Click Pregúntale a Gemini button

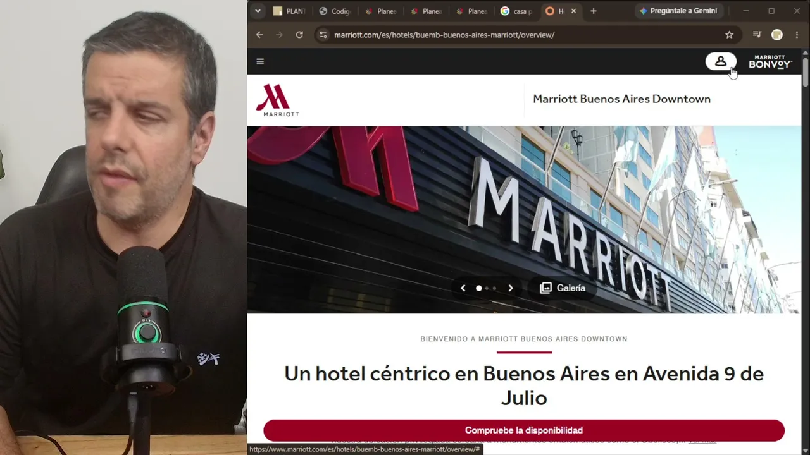click(x=678, y=11)
